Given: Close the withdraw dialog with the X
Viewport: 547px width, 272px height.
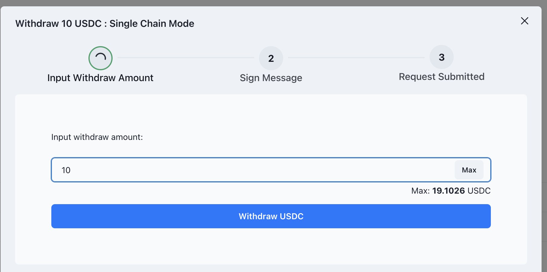Looking at the screenshot, I should pyautogui.click(x=525, y=21).
